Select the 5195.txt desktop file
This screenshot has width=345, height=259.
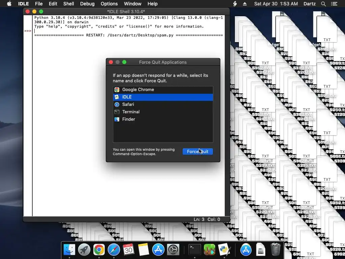[x=327, y=96]
